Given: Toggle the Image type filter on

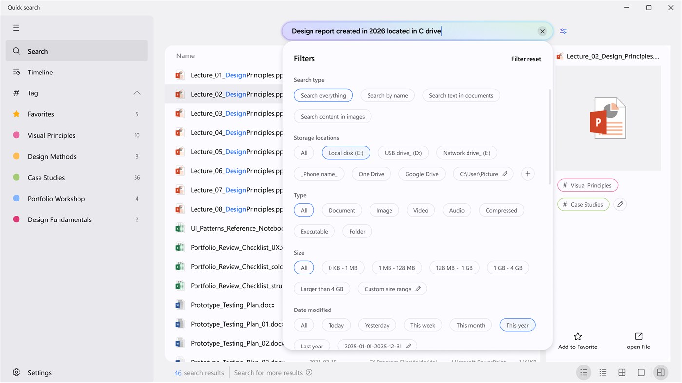Looking at the screenshot, I should [x=384, y=210].
